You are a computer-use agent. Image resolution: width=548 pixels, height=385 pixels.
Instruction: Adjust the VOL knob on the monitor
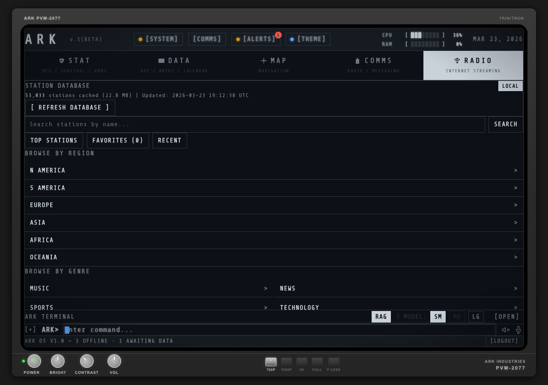(x=114, y=361)
